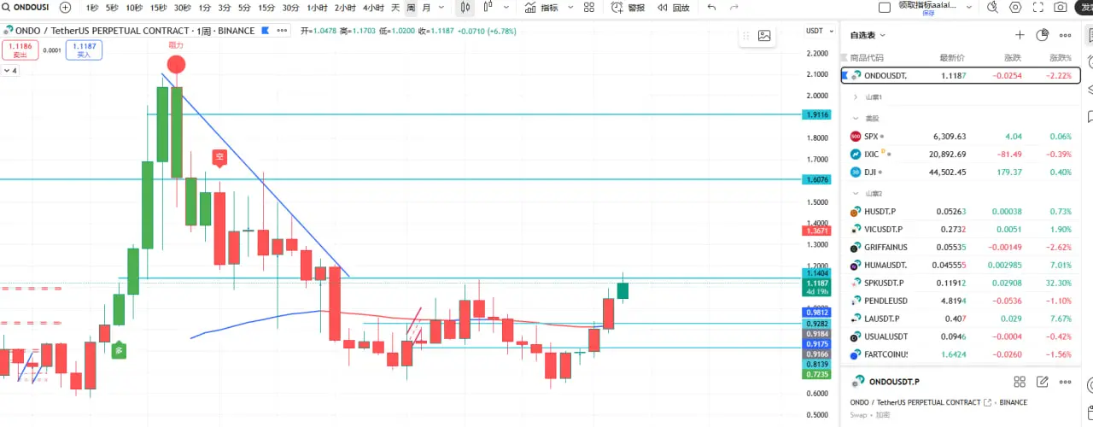Click the edit note icon beside ONDOUSDT.P

click(x=1042, y=382)
